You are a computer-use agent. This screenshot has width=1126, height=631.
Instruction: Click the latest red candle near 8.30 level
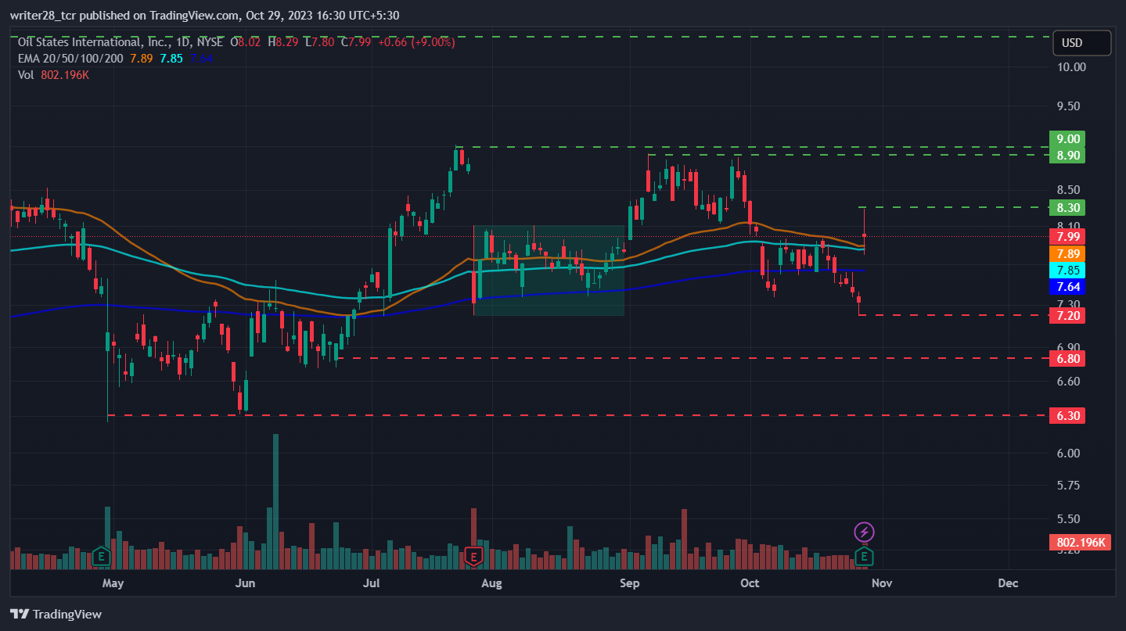(864, 231)
